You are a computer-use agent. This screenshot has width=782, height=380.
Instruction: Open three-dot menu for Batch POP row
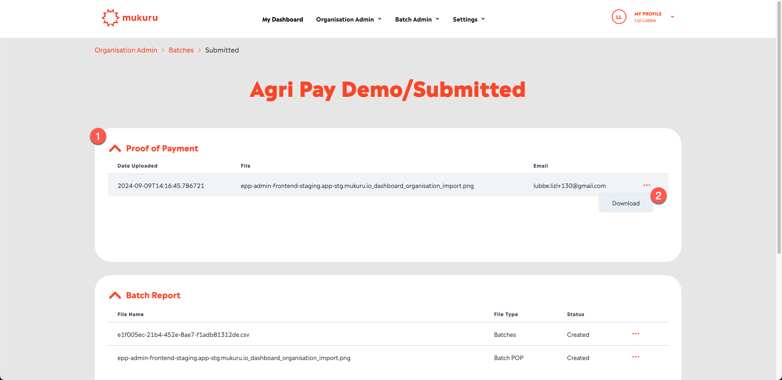coord(635,357)
